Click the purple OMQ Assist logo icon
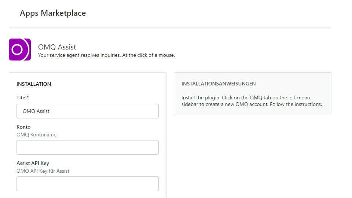The width and height of the screenshot is (352, 198). pos(20,49)
